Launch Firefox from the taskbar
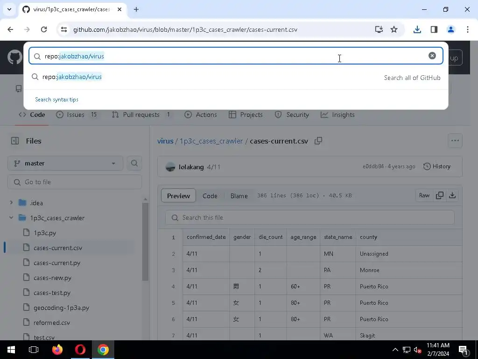The width and height of the screenshot is (478, 359). (x=57, y=350)
